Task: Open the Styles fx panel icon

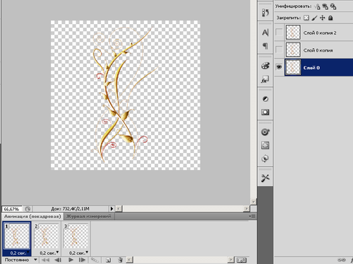Action: (x=265, y=79)
